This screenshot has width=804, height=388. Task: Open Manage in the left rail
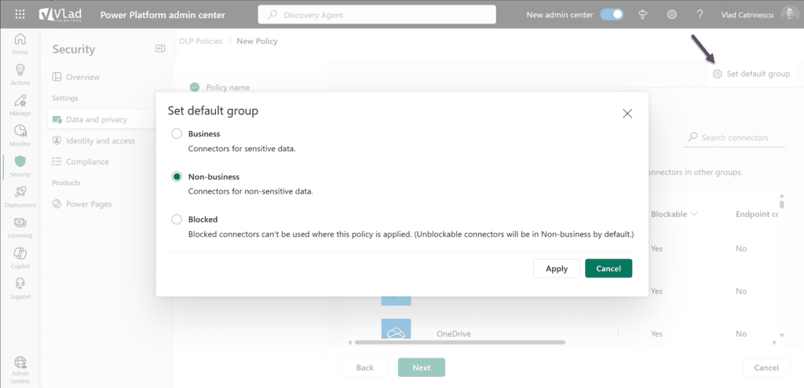[20, 106]
